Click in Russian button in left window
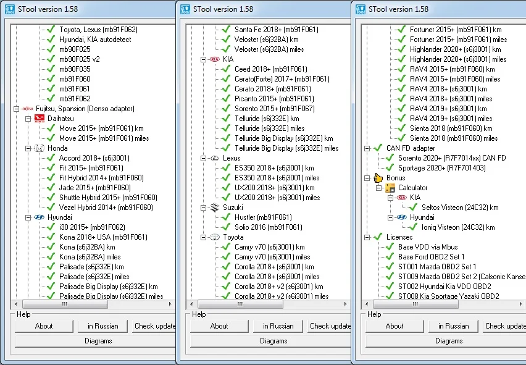Viewport: 526px width, 365px height. (102, 326)
